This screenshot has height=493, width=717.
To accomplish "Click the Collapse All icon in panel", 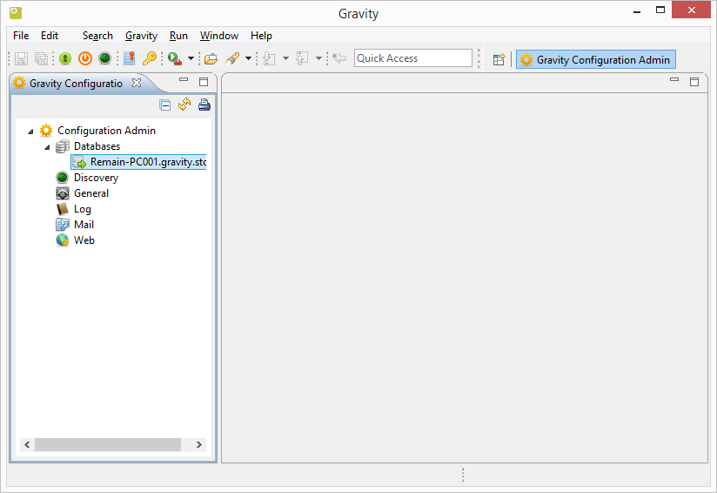I will point(165,105).
